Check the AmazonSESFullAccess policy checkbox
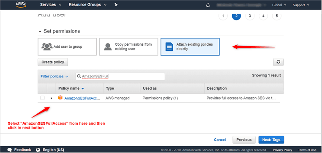322x153 pixels. coord(42,98)
